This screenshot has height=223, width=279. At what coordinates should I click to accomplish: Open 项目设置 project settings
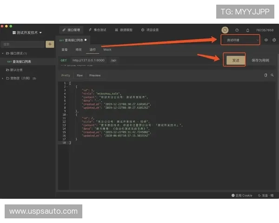150,30
